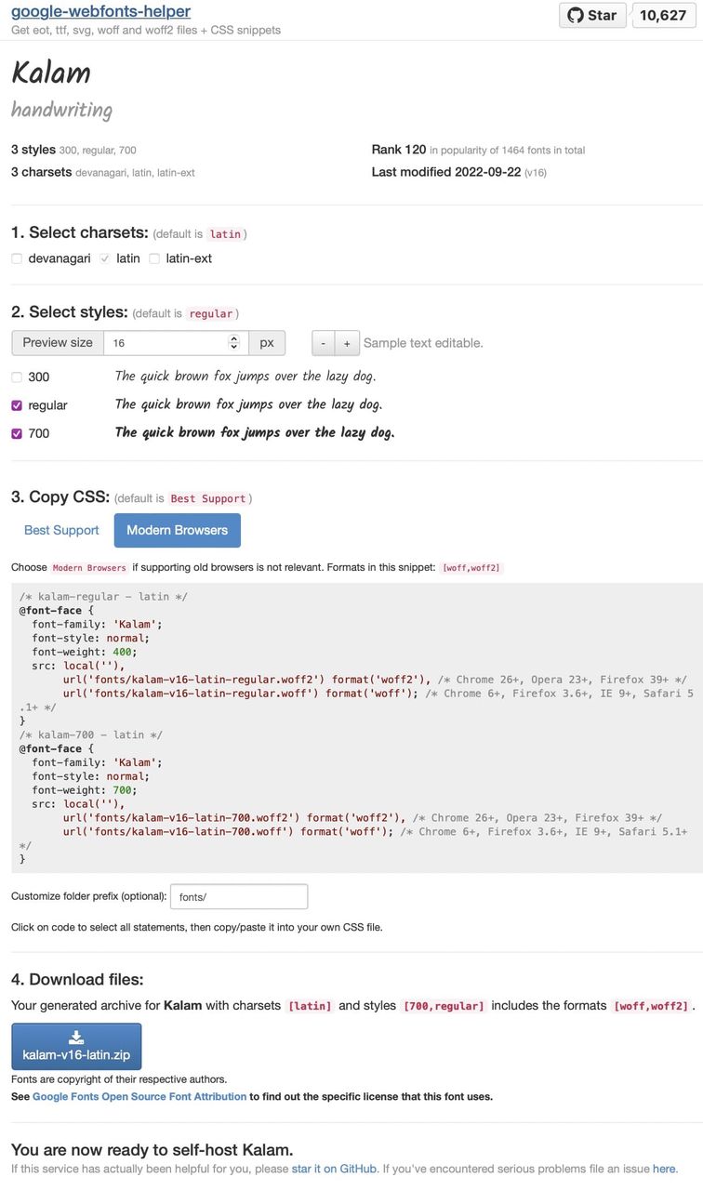Uncheck the regular font style
The height and width of the screenshot is (1190, 703).
pos(15,404)
